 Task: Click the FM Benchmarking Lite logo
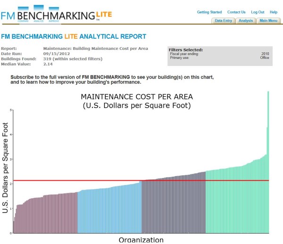56,14
